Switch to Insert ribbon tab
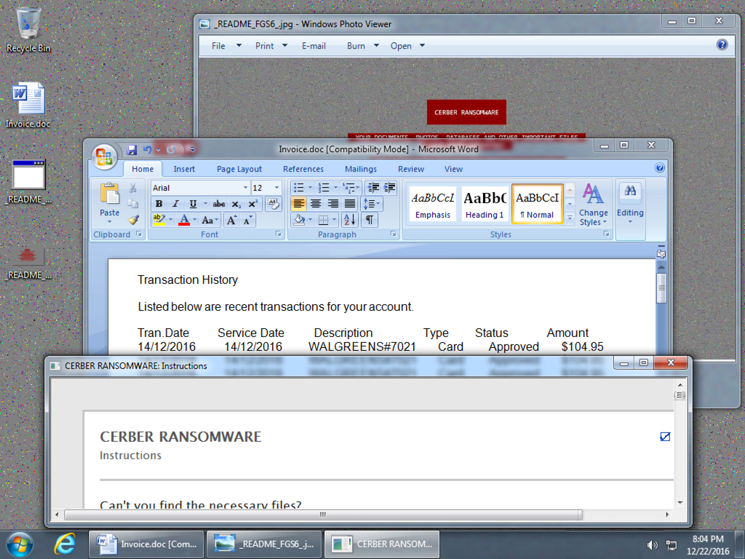This screenshot has width=745, height=559. (184, 169)
